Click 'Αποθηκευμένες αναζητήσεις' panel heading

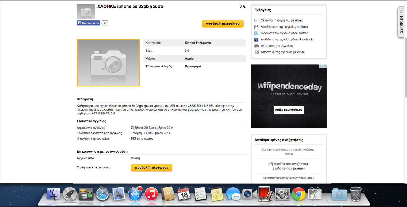tap(279, 140)
